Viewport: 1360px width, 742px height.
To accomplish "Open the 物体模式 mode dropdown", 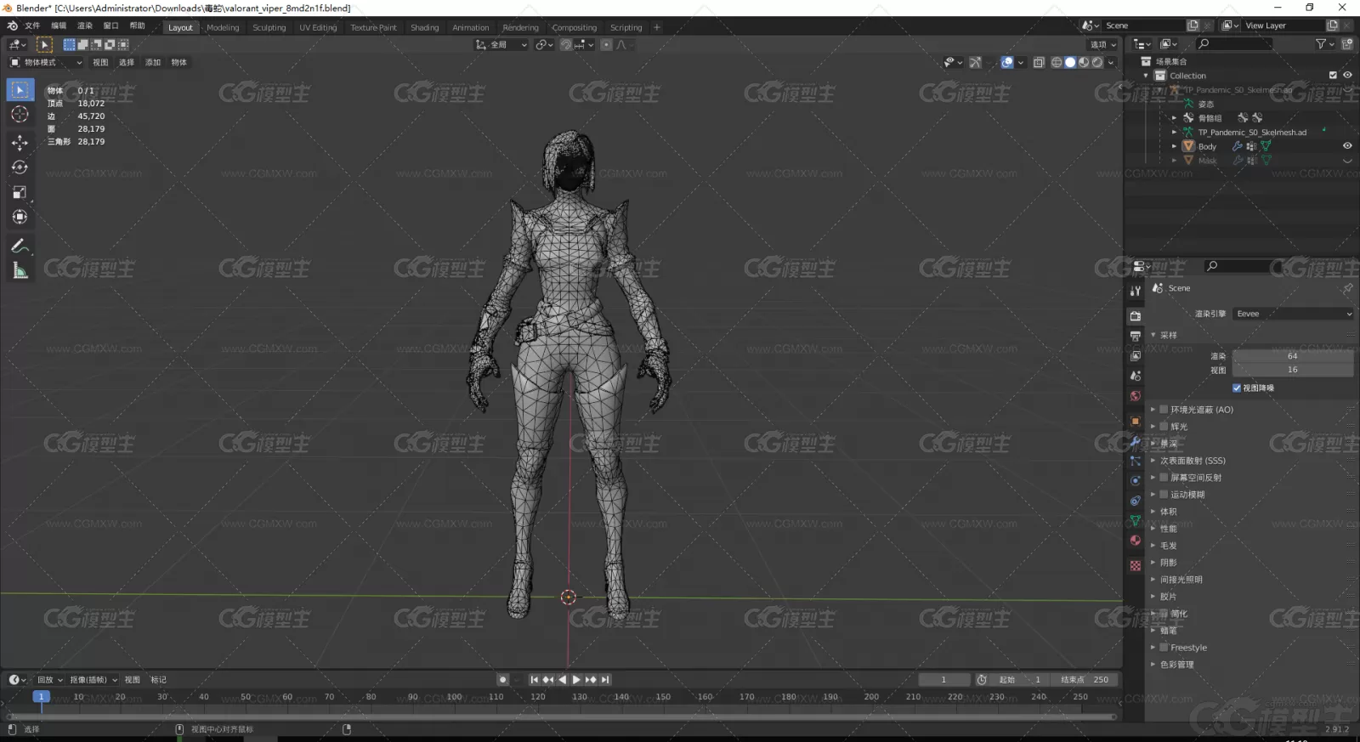I will coord(46,62).
